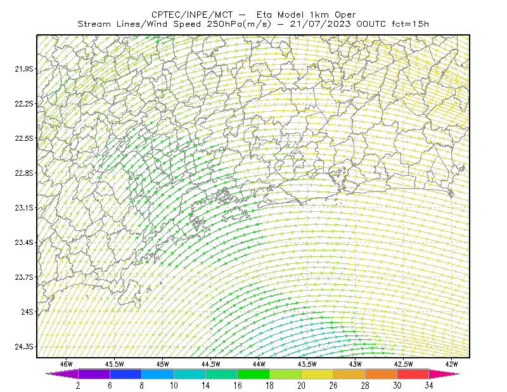This screenshot has width=507, height=392.
Task: Click the legend value '20'
Action: [302, 386]
